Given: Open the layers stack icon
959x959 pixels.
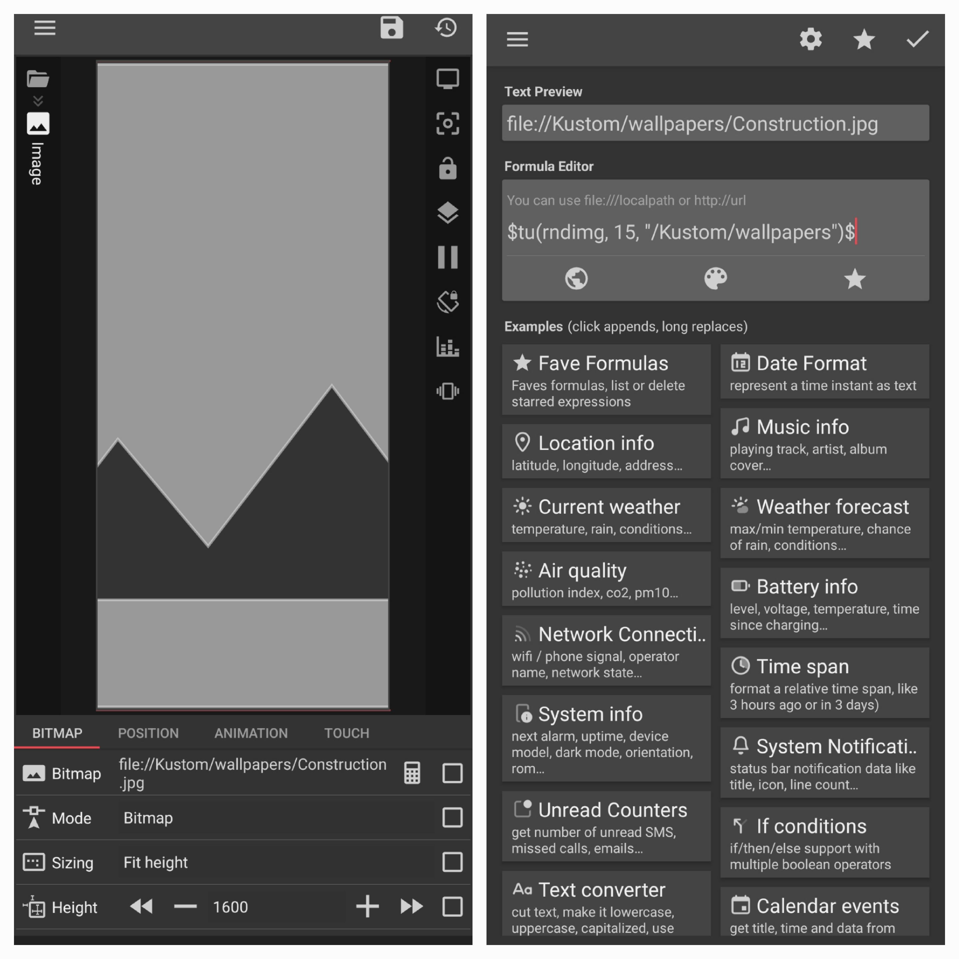Looking at the screenshot, I should 447,213.
